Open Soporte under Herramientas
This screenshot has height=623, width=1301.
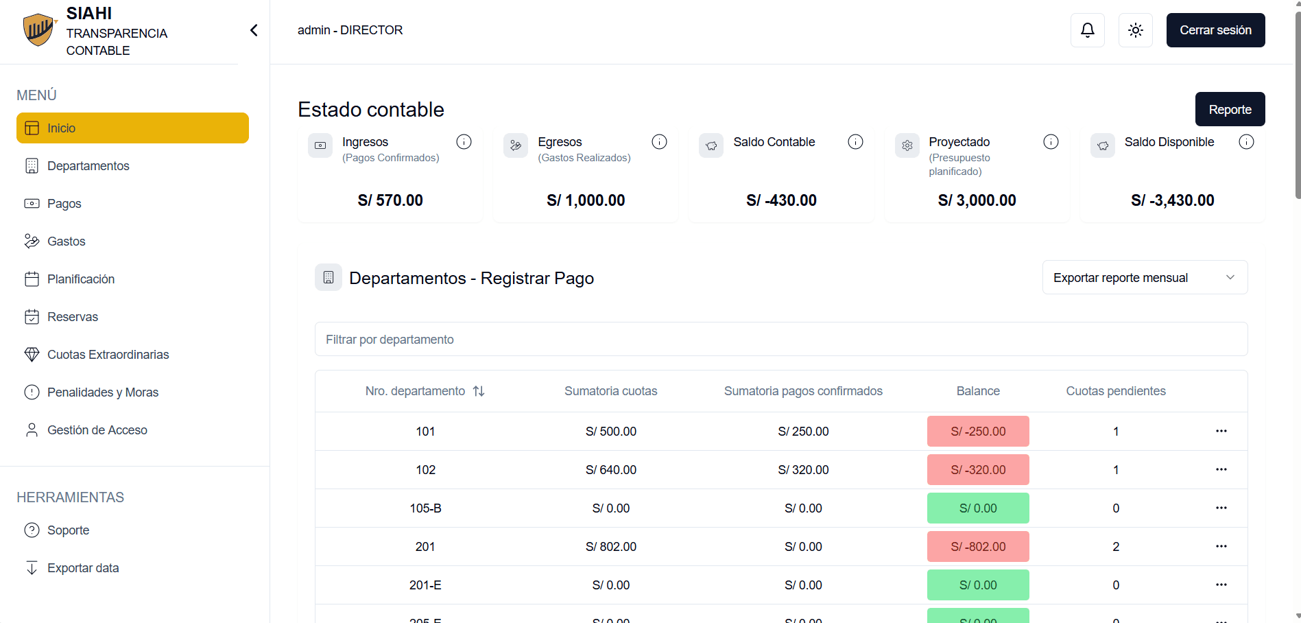coord(132,530)
